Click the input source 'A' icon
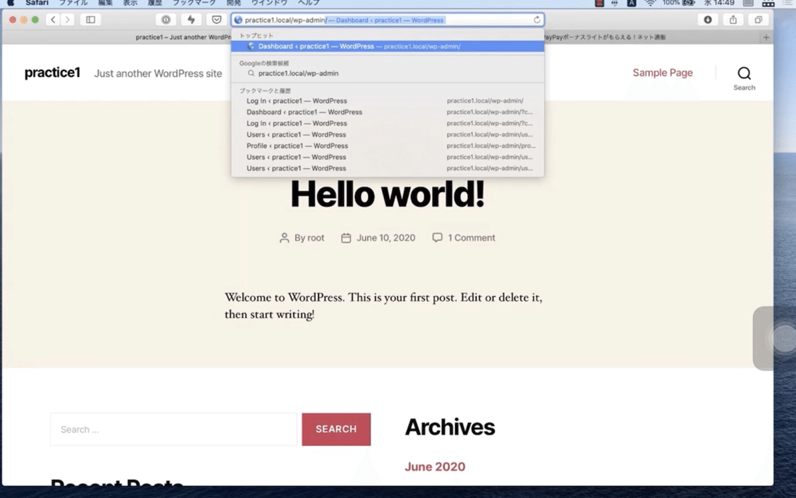This screenshot has height=498, width=796. (631, 3)
